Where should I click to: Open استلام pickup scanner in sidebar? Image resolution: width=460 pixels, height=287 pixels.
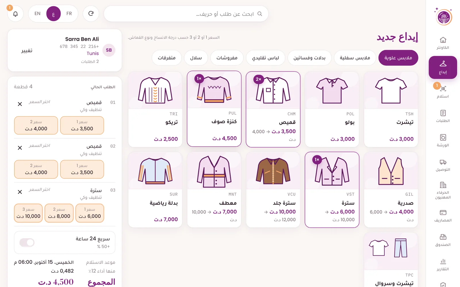click(443, 92)
